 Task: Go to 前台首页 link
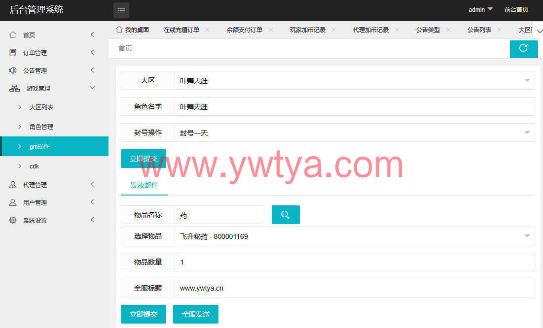516,10
